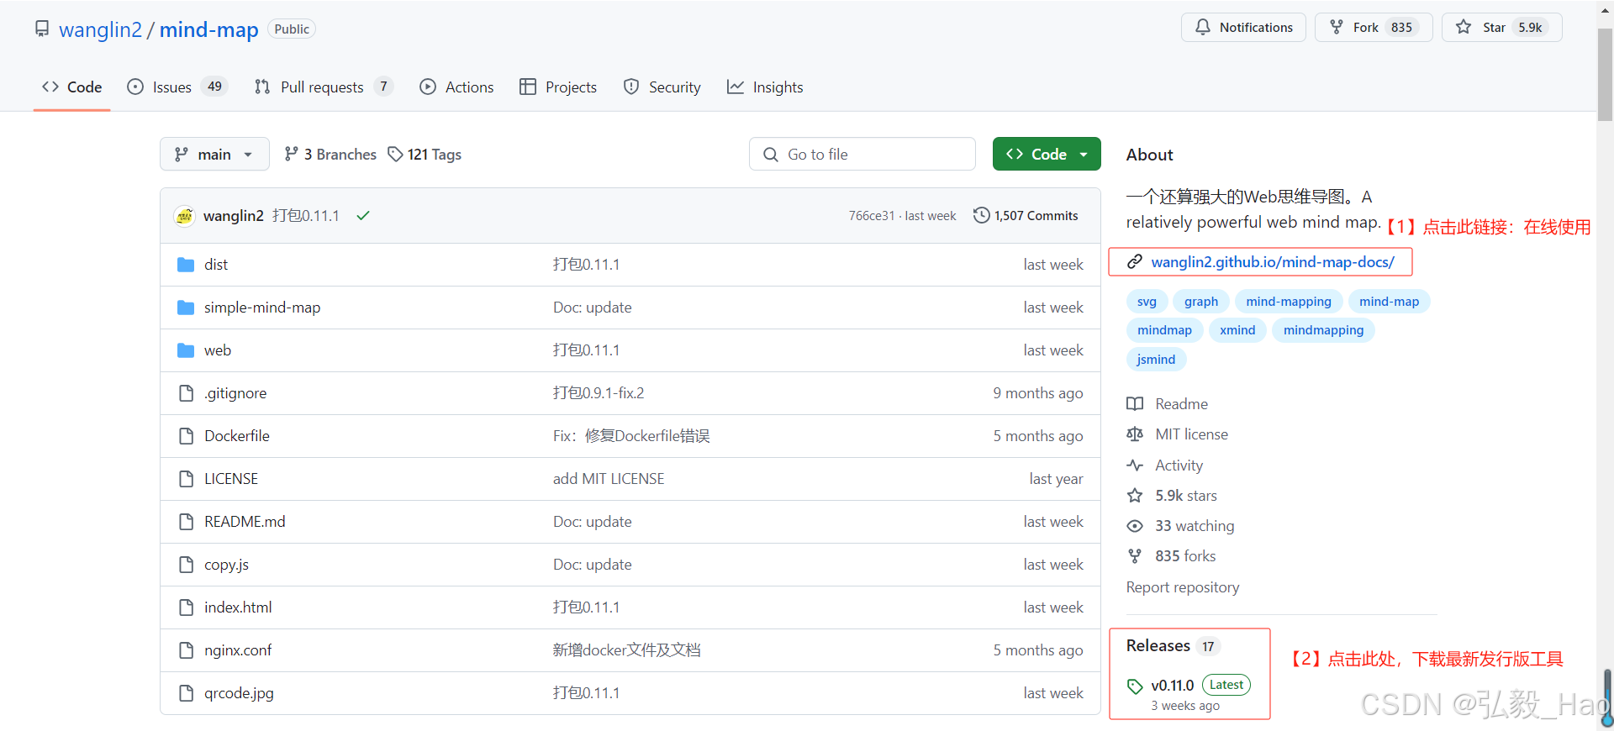Viewport: 1614px width, 731px height.
Task: Open the 5.9k stars link
Action: click(x=1185, y=496)
